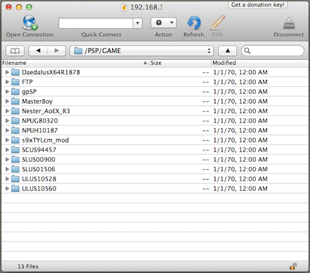Expand the SLUS01506 folder triangle
This screenshot has height=273, width=310.
7,169
